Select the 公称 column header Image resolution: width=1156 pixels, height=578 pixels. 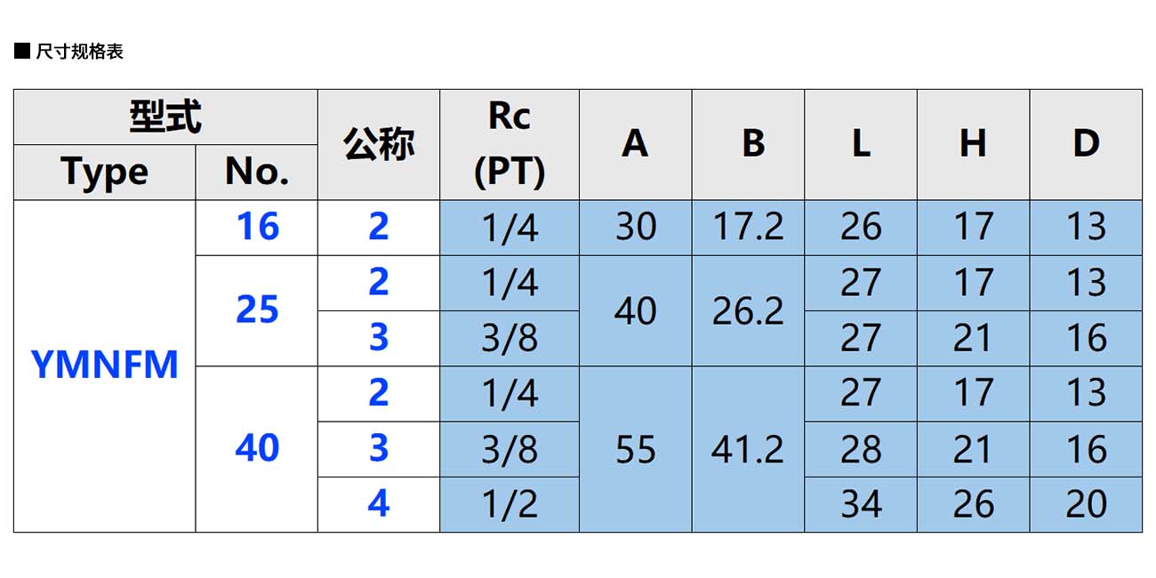pyautogui.click(x=379, y=144)
